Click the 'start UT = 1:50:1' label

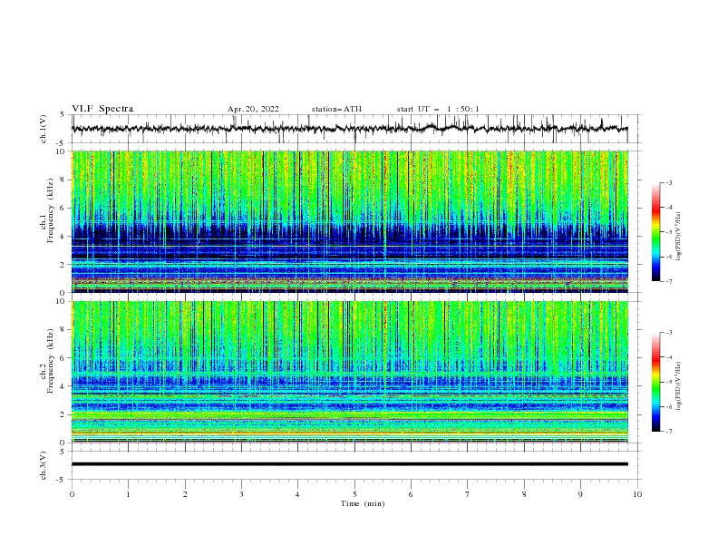(x=438, y=109)
